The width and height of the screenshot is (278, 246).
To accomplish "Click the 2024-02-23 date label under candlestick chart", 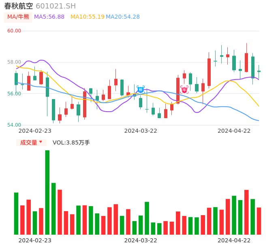I will click(35, 131).
